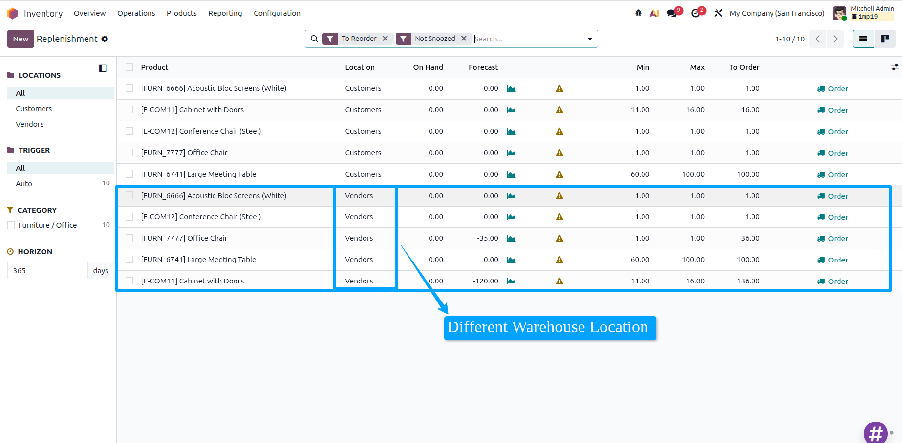Collapse the search panel sidebar
Image resolution: width=902 pixels, height=443 pixels.
(103, 68)
